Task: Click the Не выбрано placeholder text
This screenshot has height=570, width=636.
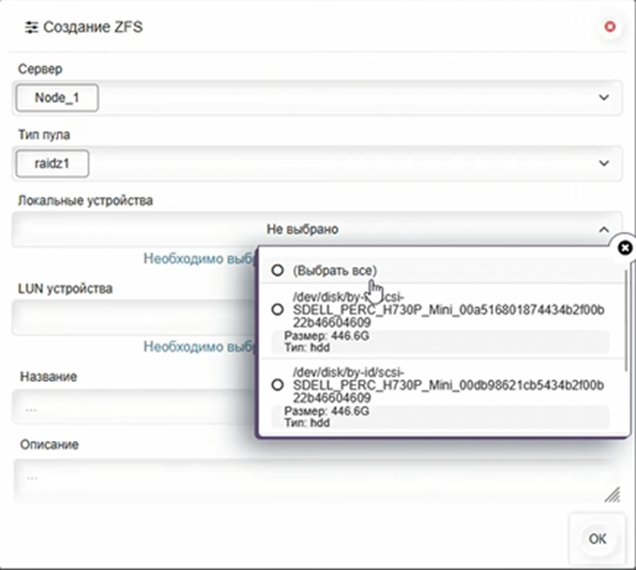Action: pyautogui.click(x=302, y=229)
